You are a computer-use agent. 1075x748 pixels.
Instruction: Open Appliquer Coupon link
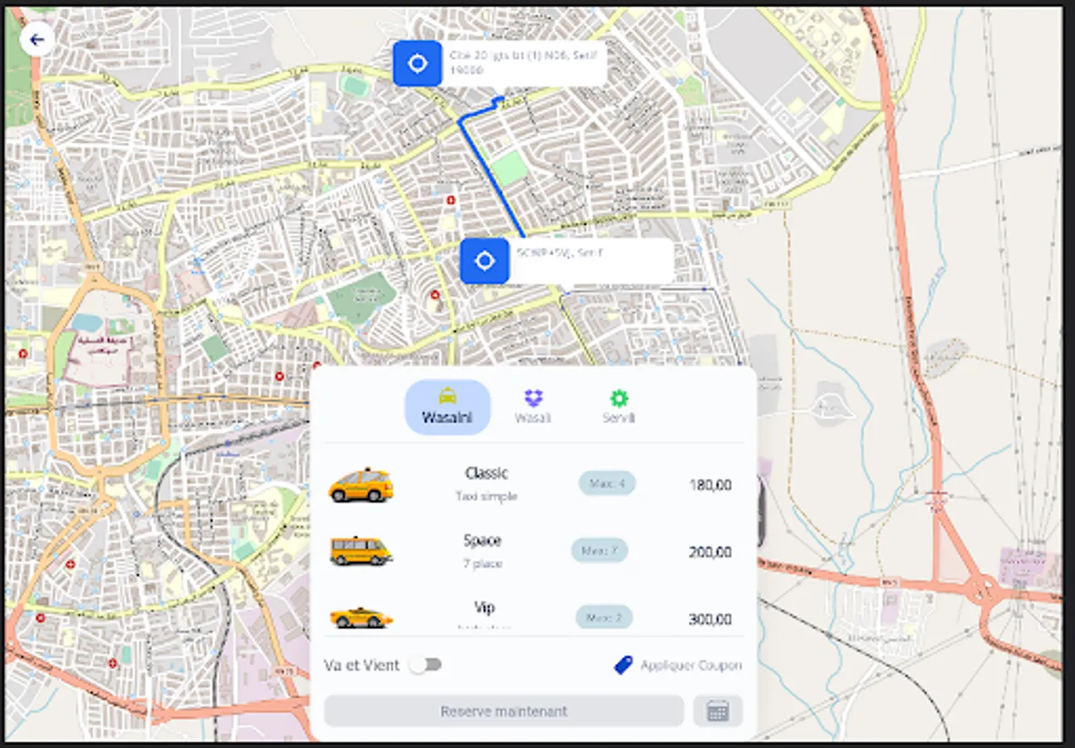tap(691, 666)
